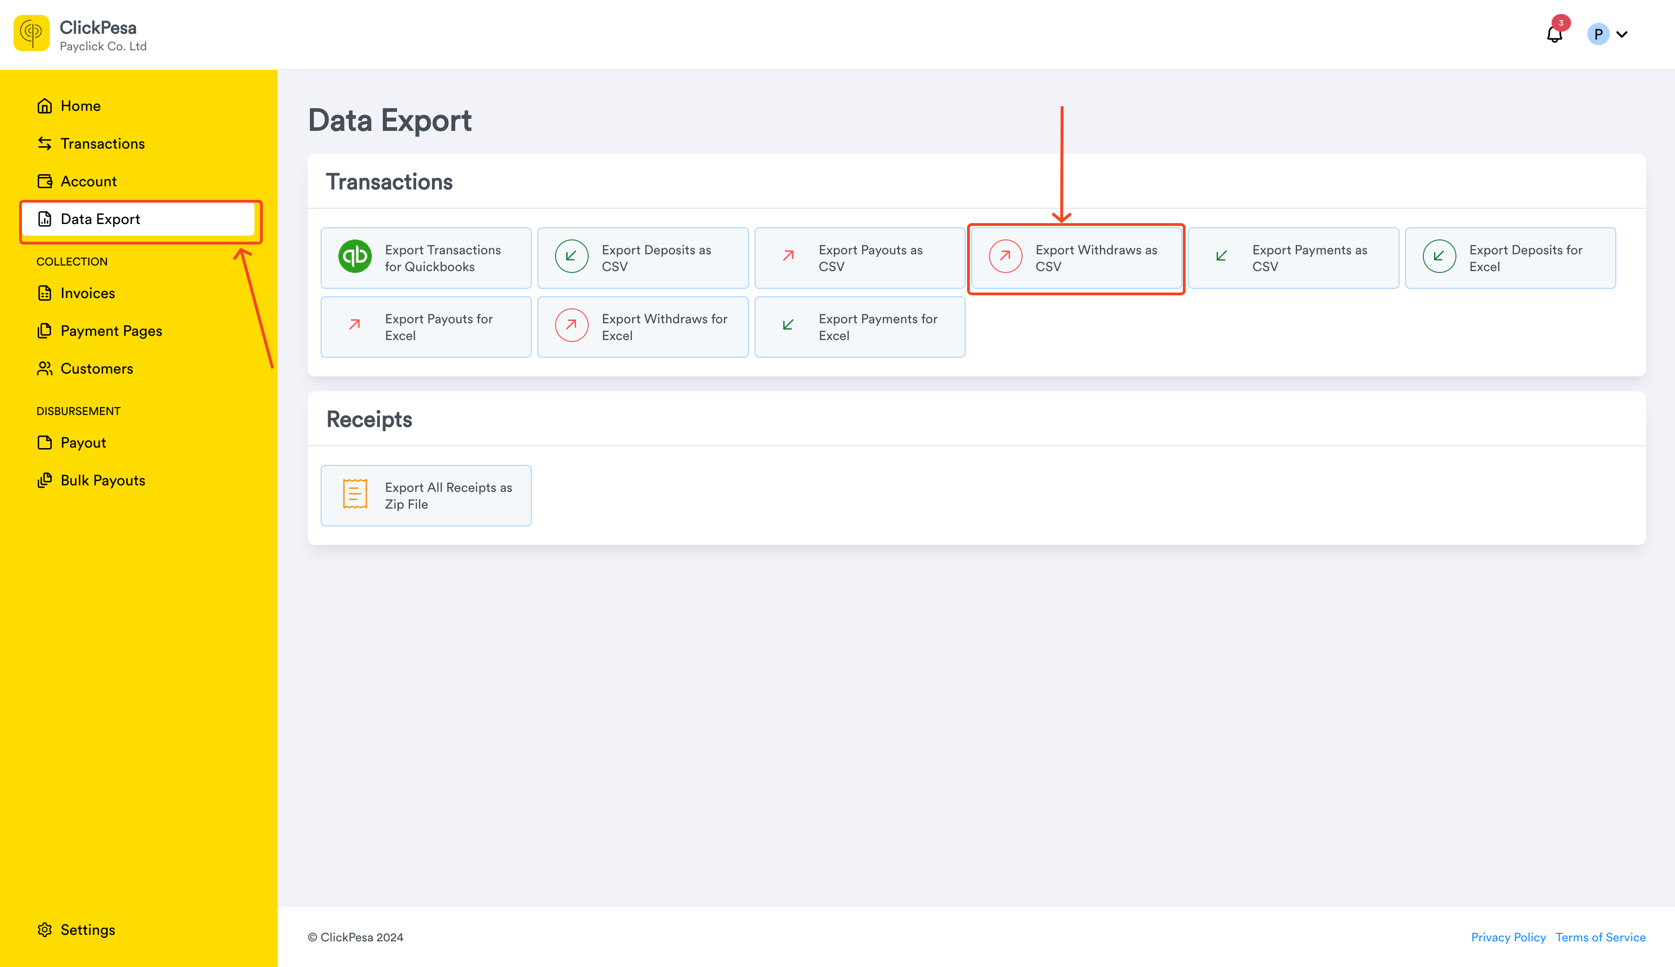
Task: Open the notifications bell icon
Action: (1554, 34)
